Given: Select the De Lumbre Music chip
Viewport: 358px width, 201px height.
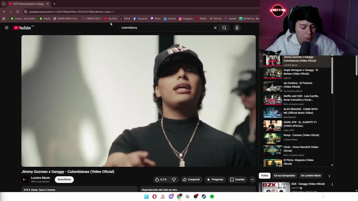Looking at the screenshot, I should 311,176.
